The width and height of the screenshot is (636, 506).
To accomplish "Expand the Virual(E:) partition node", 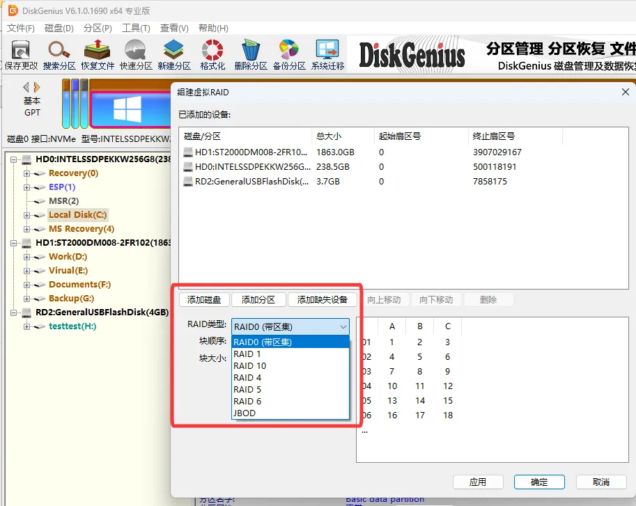I will coord(26,271).
